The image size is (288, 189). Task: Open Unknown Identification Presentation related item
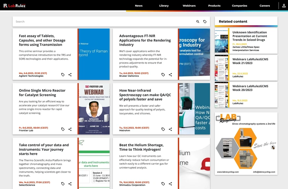pos(250,36)
